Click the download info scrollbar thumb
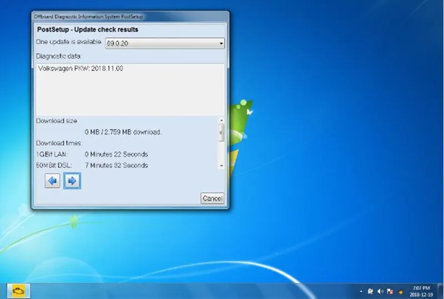The width and height of the screenshot is (444, 299). pos(221,133)
